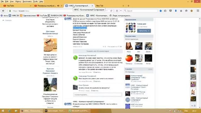
Task: Open the cat avatar in chat sidebar
Action: click(193, 92)
